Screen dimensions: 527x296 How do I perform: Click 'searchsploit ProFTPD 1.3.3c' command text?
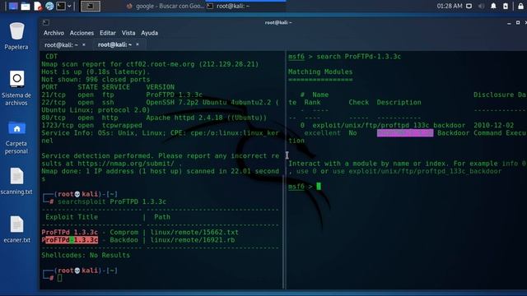click(x=112, y=201)
